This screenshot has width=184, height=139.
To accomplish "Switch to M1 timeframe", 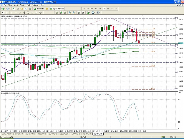I will pyautogui.click(x=84, y=9).
